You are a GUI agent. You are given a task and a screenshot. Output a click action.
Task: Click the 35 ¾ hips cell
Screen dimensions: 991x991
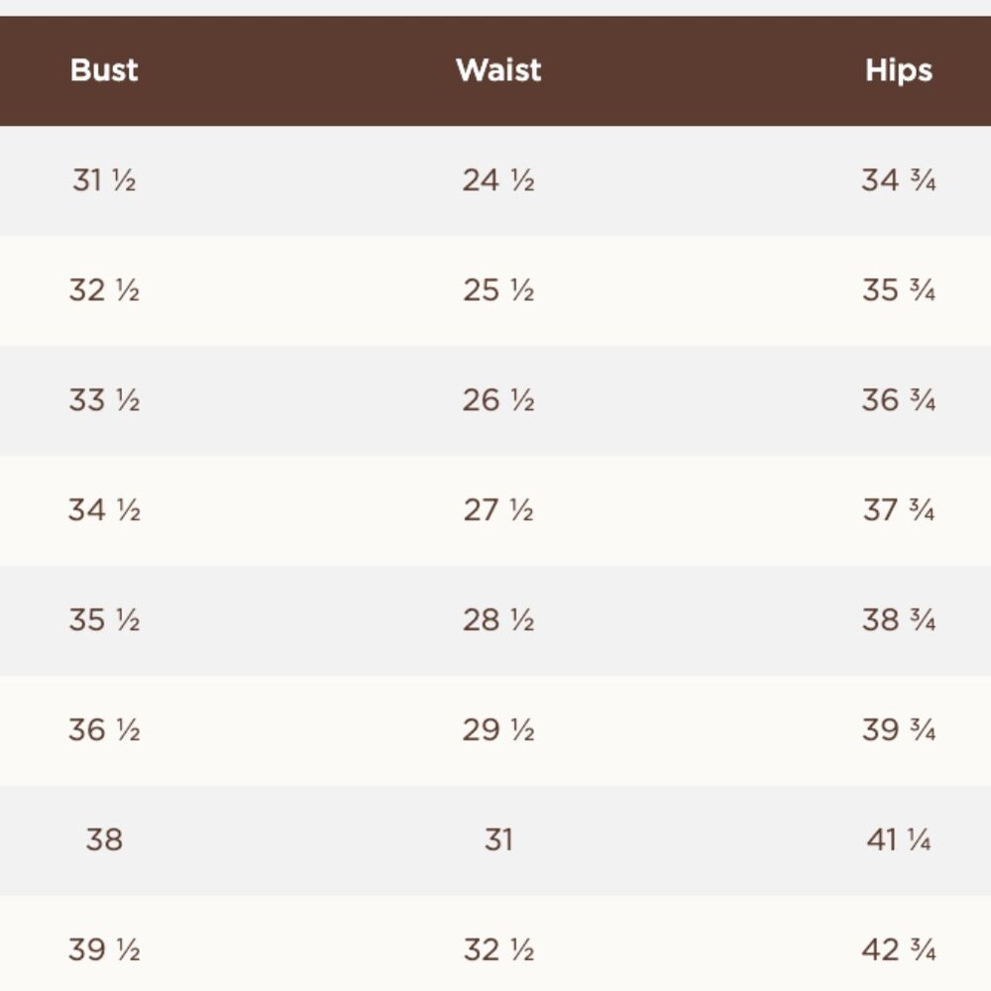click(899, 290)
